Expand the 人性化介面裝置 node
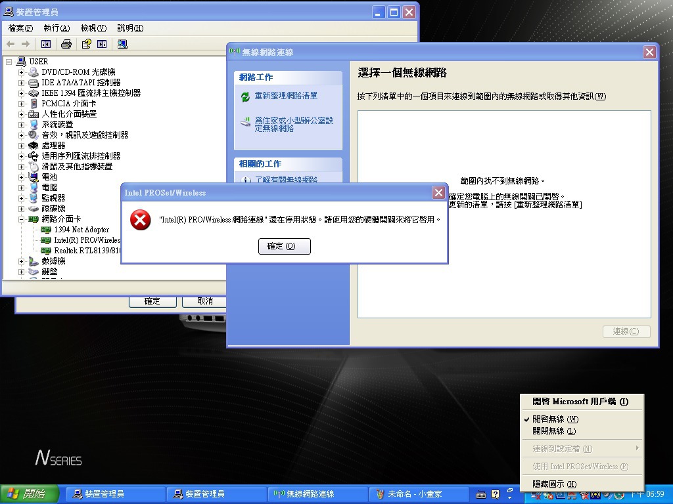The image size is (673, 504). tap(21, 114)
